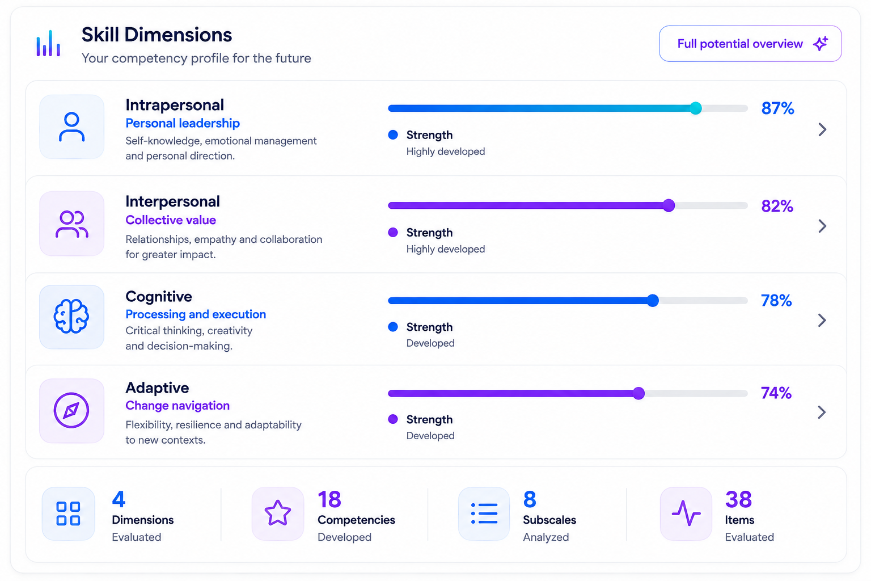The width and height of the screenshot is (871, 581).
Task: Click the Collective value link
Action: (x=171, y=220)
